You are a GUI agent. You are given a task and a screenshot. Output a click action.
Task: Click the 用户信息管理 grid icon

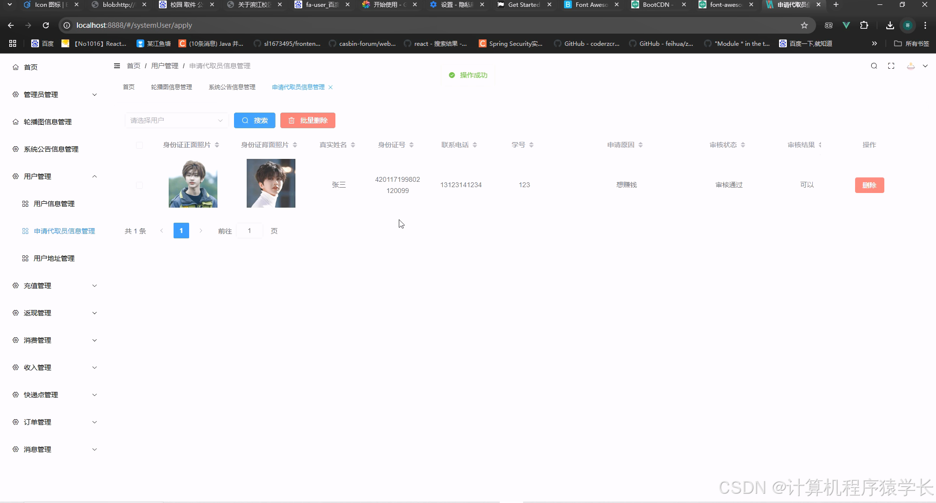click(25, 204)
